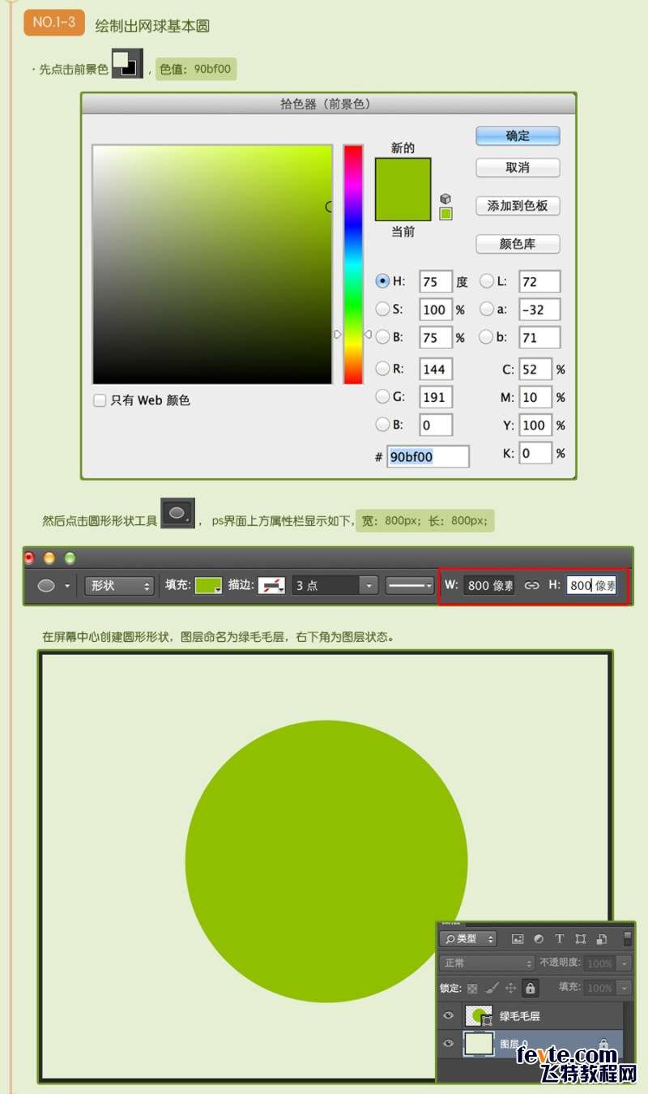Select the H hue radio button
The image size is (648, 1094).
382,281
